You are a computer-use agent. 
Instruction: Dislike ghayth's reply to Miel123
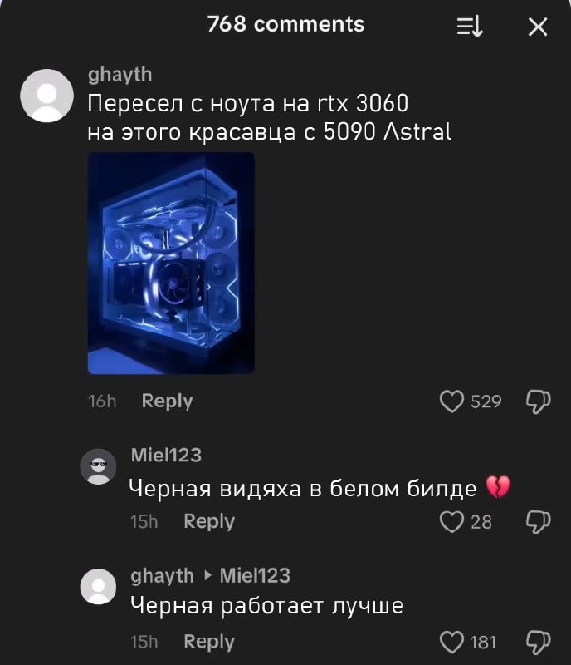tap(538, 643)
